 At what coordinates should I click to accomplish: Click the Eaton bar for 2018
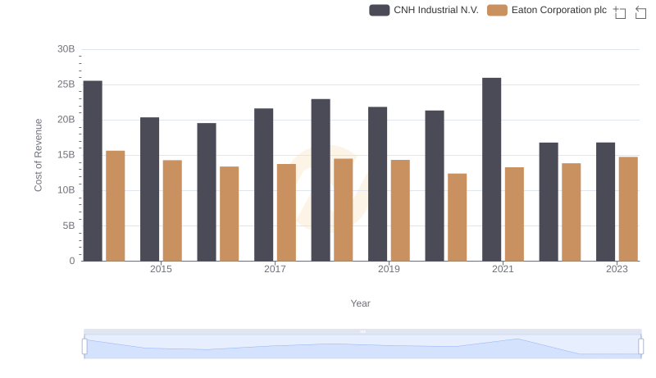point(344,210)
